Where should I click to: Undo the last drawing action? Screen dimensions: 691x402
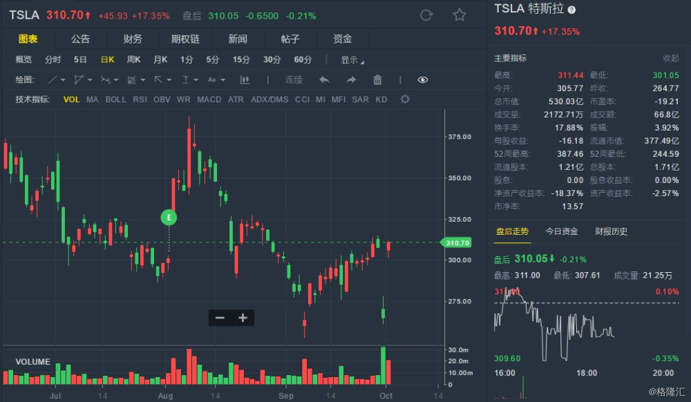click(x=324, y=79)
